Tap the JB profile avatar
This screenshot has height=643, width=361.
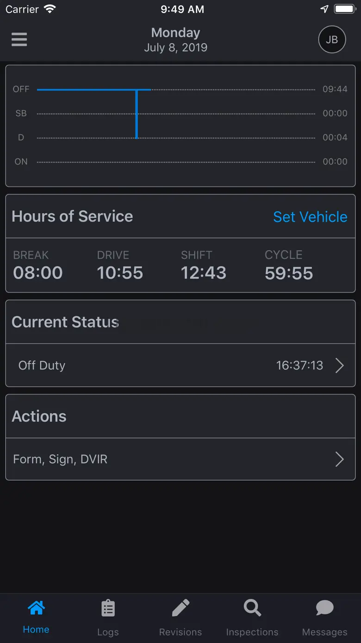point(332,39)
